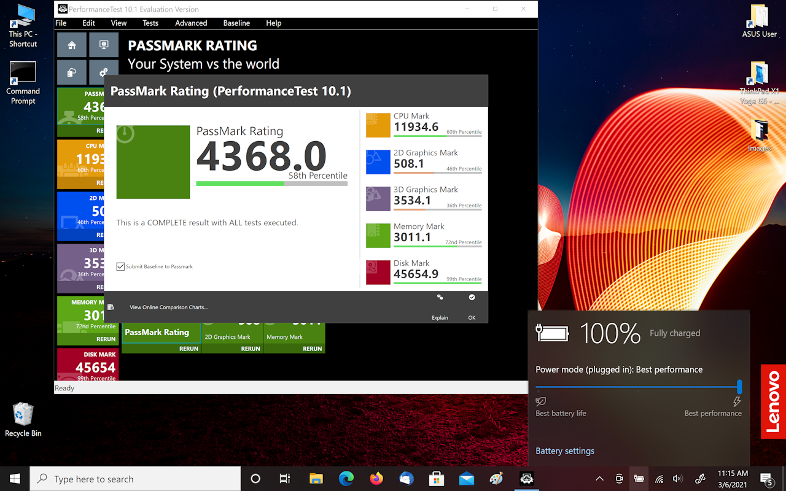Click the PerformanceTest taskbar icon

tap(526, 479)
